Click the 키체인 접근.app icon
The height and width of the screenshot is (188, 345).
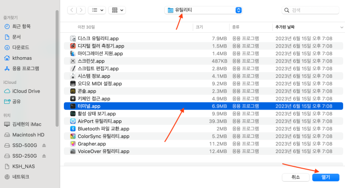[x=73, y=99]
